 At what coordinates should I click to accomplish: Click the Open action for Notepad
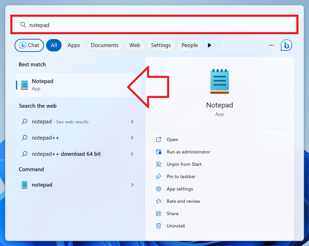159,140
